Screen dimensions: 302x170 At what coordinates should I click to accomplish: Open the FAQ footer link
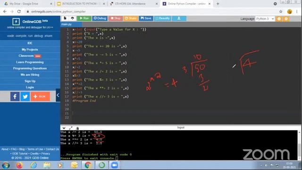tap(14, 149)
